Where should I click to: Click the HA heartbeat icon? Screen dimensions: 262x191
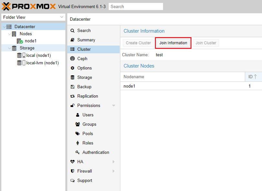click(72, 162)
